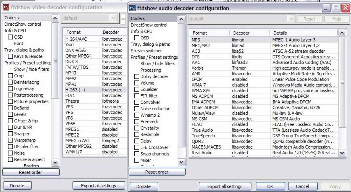Open the Volume filter settings page

[x=147, y=83]
